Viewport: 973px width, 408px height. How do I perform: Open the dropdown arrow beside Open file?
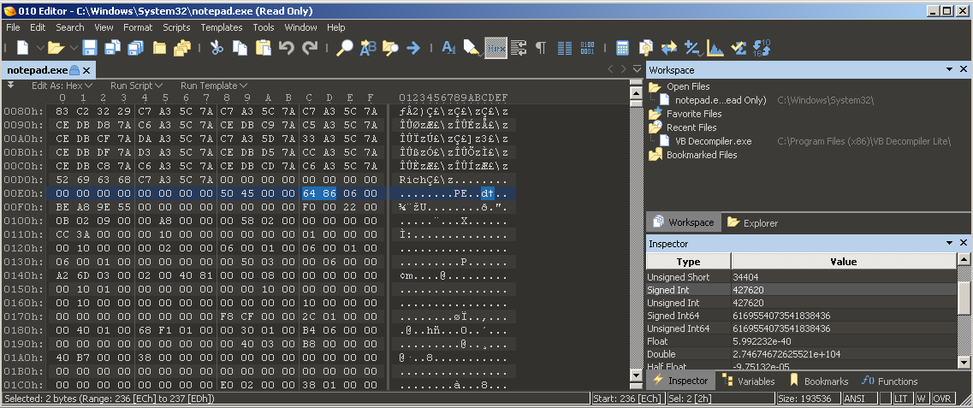[74, 48]
